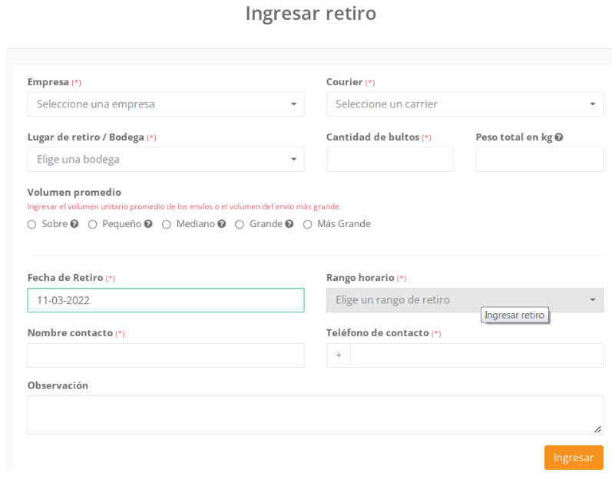Click the Cantidad de bultos input field
Image resolution: width=612 pixels, height=479 pixels.
tap(390, 159)
